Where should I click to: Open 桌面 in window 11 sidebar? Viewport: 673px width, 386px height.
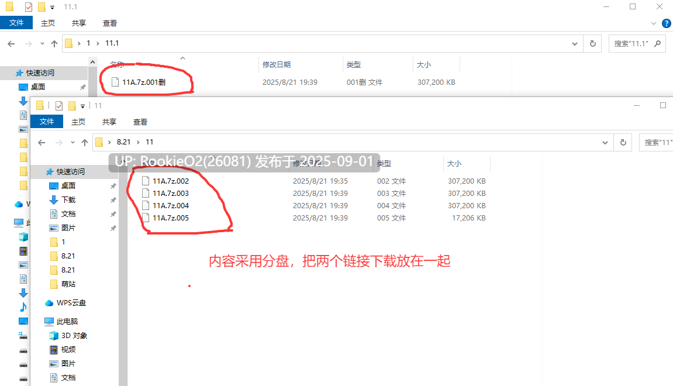pos(68,185)
